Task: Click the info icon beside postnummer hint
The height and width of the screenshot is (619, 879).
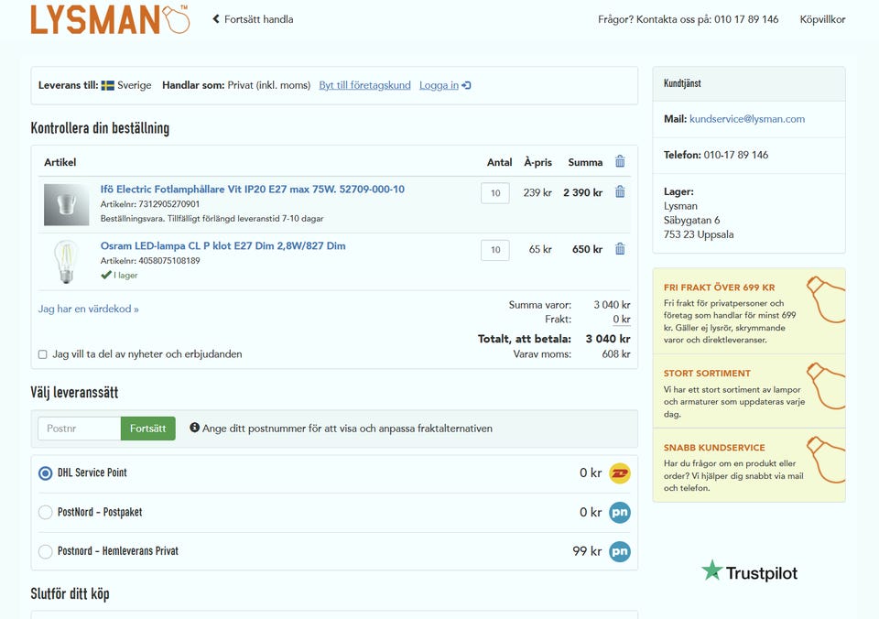Action: [x=194, y=428]
